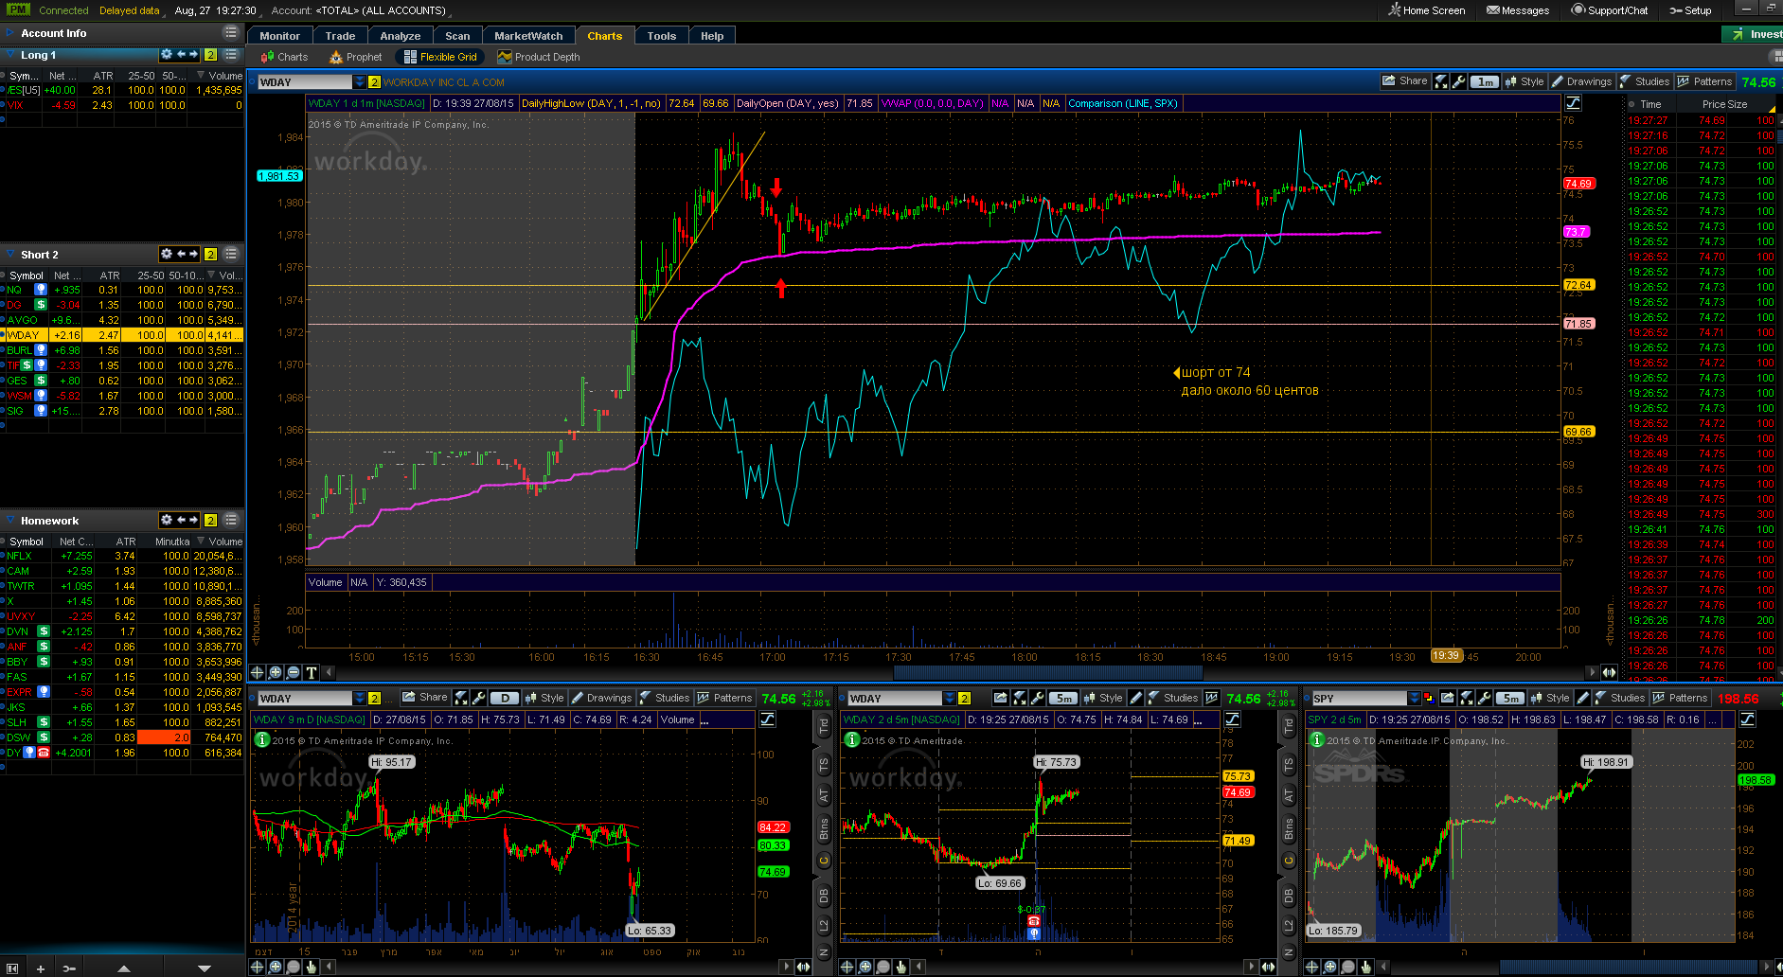The height and width of the screenshot is (977, 1783).
Task: Toggle the AT side tab on daily chart
Action: [x=823, y=795]
